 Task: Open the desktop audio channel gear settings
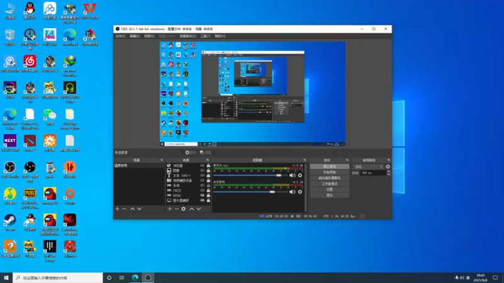pyautogui.click(x=300, y=192)
